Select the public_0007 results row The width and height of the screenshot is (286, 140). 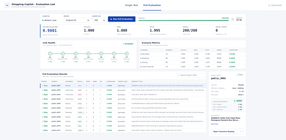coord(123,112)
